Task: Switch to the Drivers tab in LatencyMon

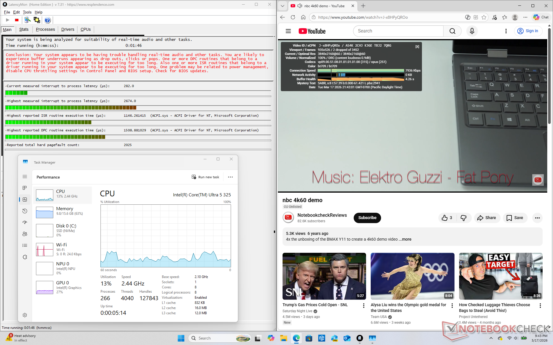Action: coord(68,29)
